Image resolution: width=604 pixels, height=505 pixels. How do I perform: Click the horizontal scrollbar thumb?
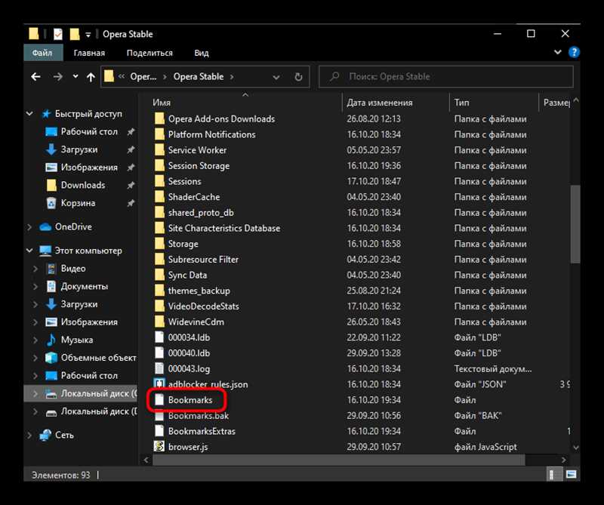click(339, 460)
